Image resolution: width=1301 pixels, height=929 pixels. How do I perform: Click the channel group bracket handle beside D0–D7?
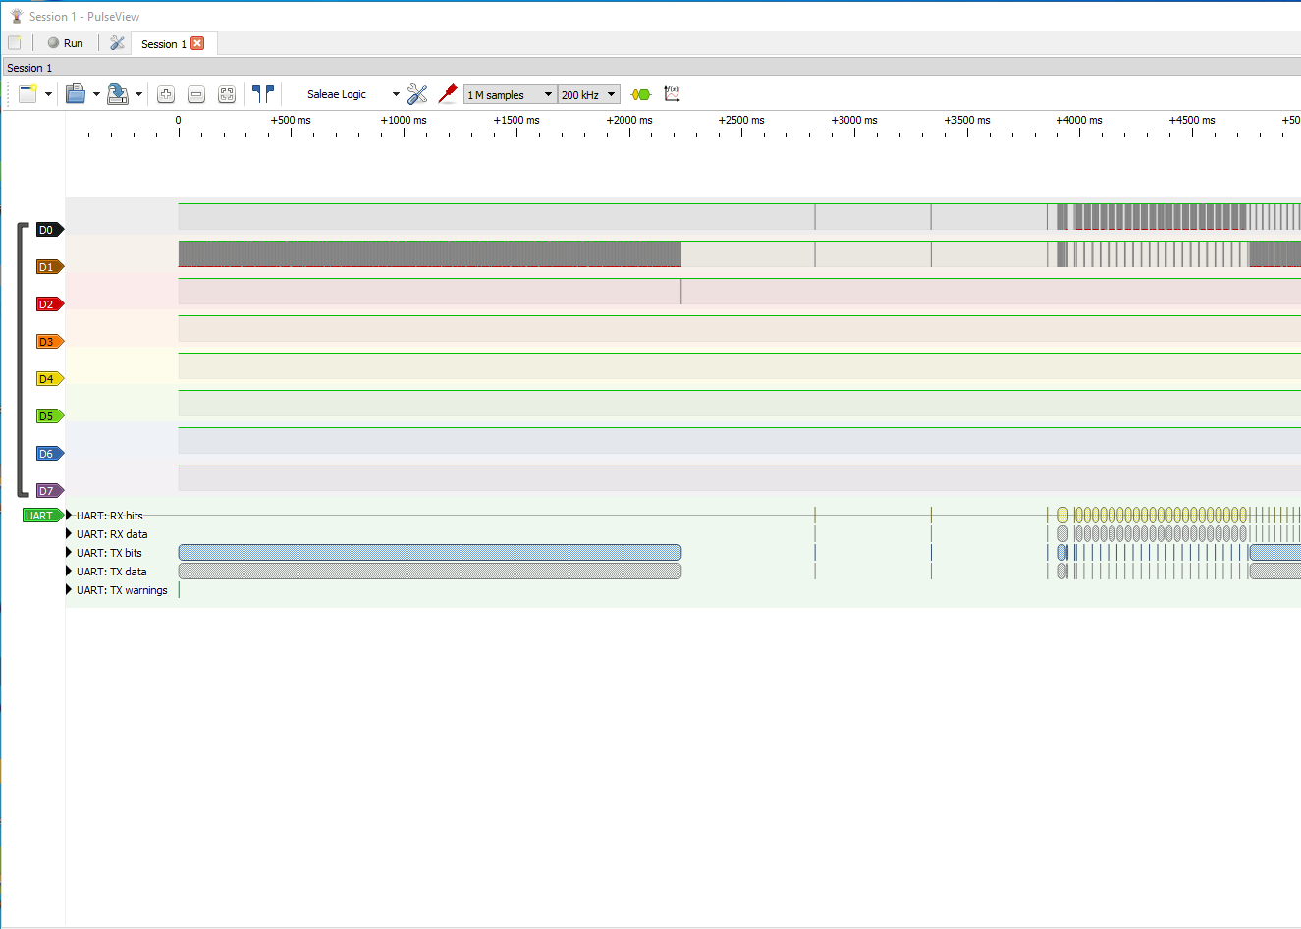(x=22, y=360)
